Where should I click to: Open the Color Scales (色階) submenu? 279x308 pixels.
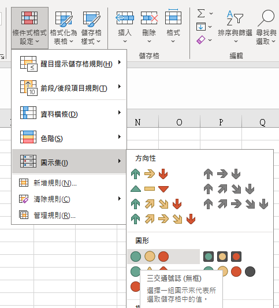pos(69,137)
